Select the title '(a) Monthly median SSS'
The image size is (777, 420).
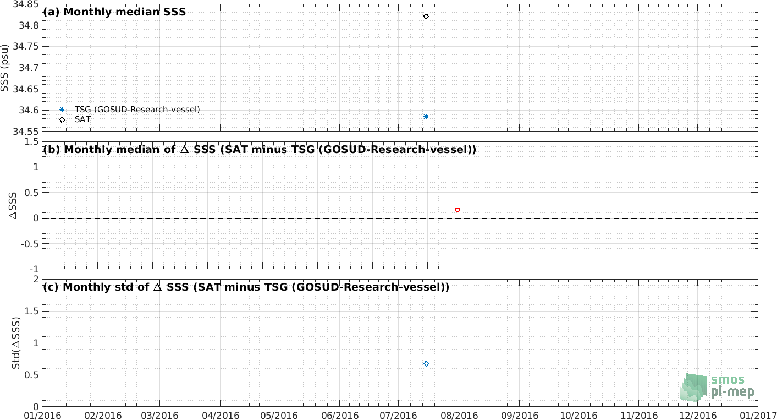(114, 12)
